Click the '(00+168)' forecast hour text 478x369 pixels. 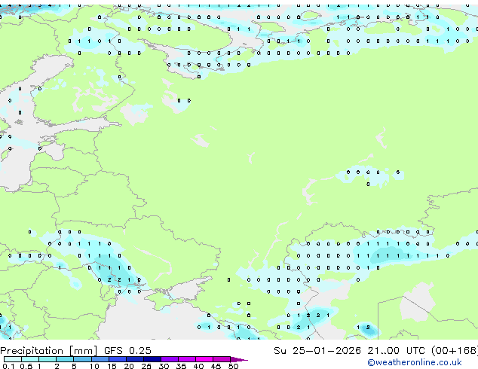coord(455,351)
